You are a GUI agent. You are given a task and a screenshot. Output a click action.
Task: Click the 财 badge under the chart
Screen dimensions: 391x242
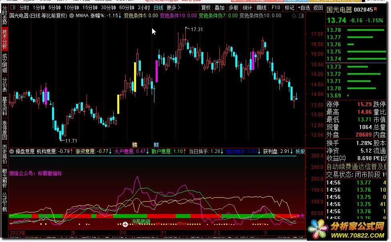pos(156,144)
